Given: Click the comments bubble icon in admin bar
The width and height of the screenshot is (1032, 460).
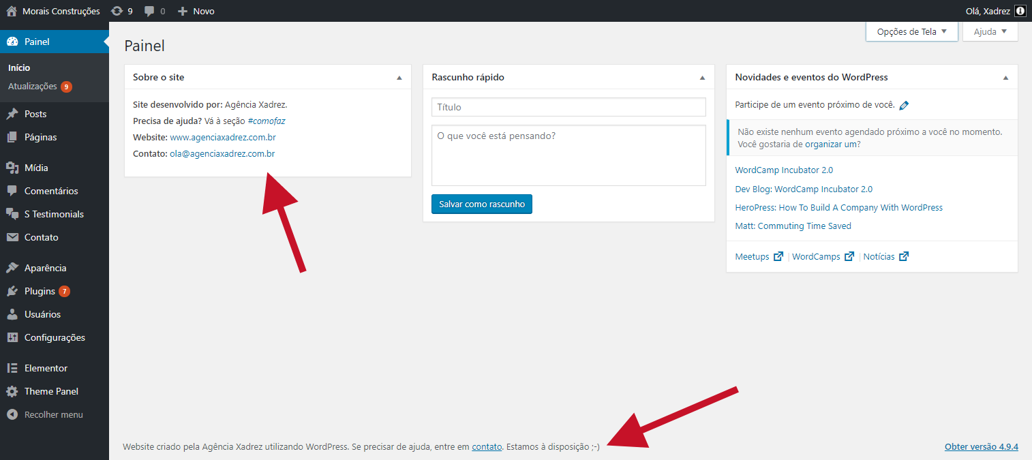Looking at the screenshot, I should [x=150, y=12].
